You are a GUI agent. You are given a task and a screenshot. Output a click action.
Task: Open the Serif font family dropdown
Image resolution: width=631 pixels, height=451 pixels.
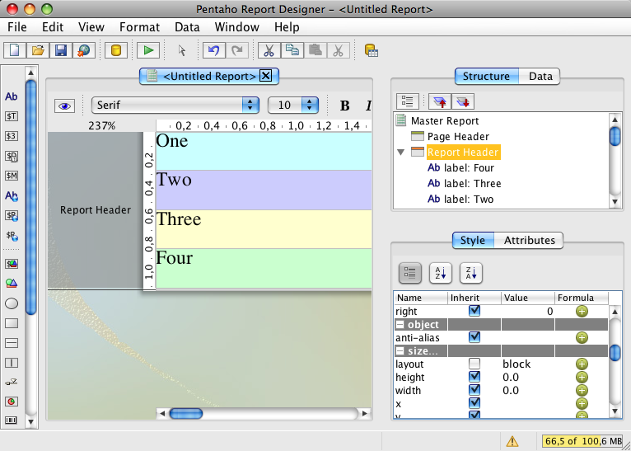(175, 105)
